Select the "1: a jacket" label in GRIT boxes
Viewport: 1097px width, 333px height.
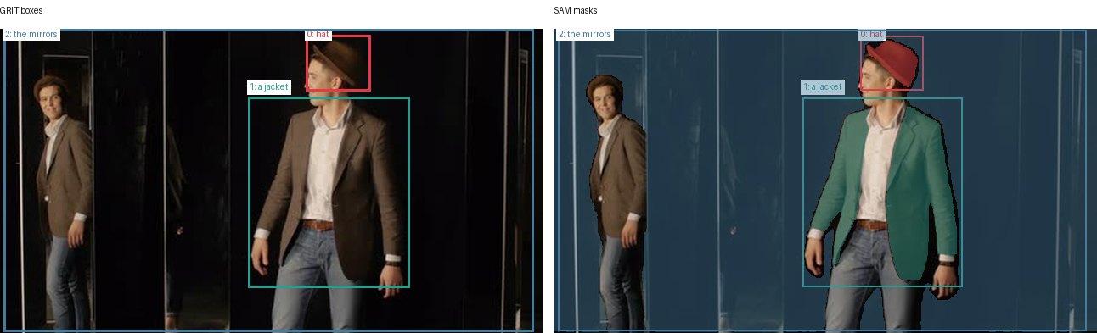[x=269, y=87]
